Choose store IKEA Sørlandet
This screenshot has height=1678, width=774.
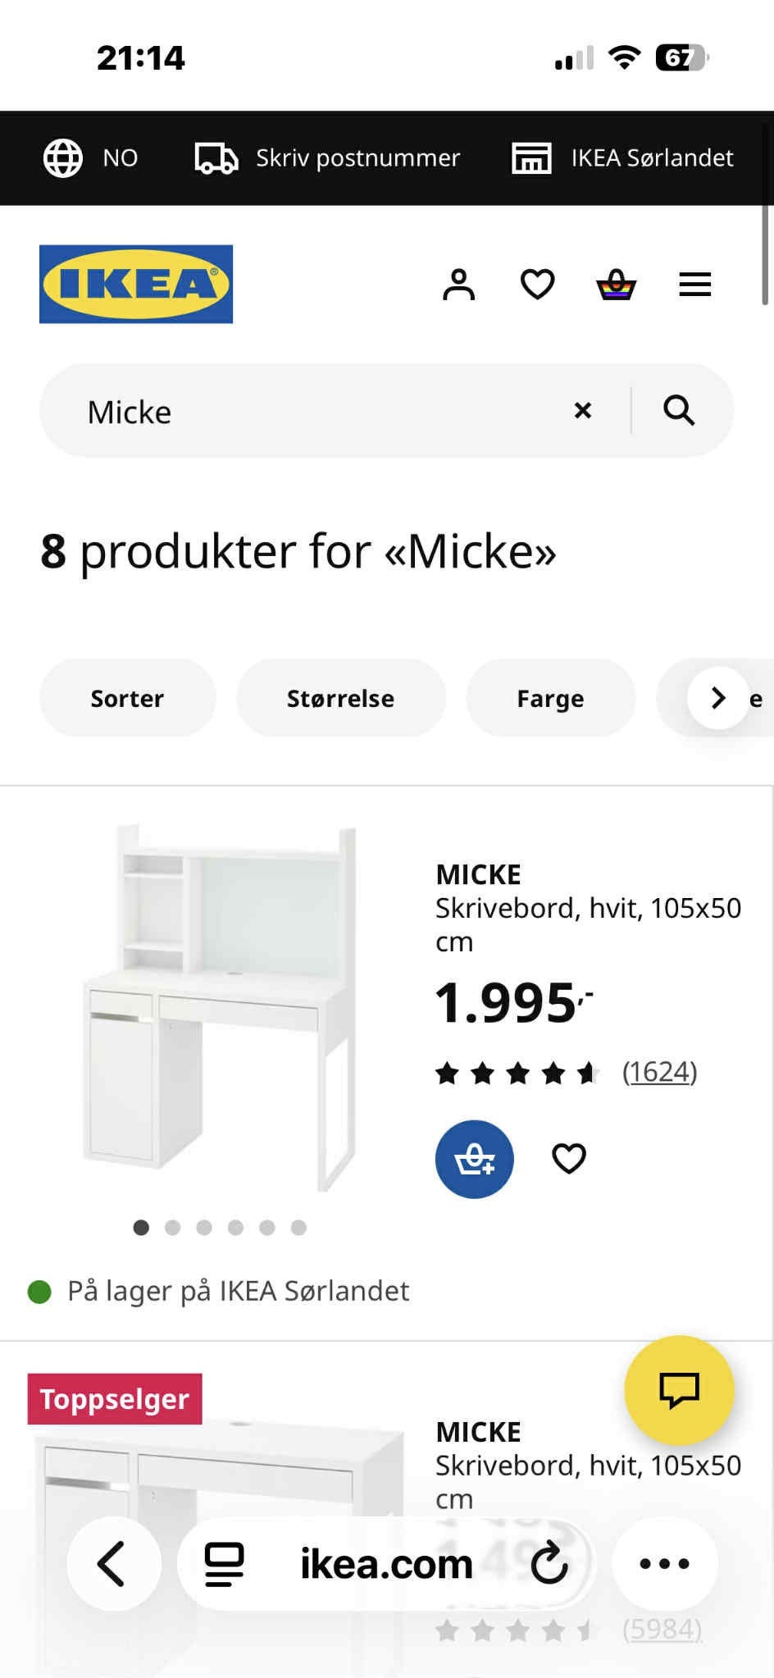(622, 157)
